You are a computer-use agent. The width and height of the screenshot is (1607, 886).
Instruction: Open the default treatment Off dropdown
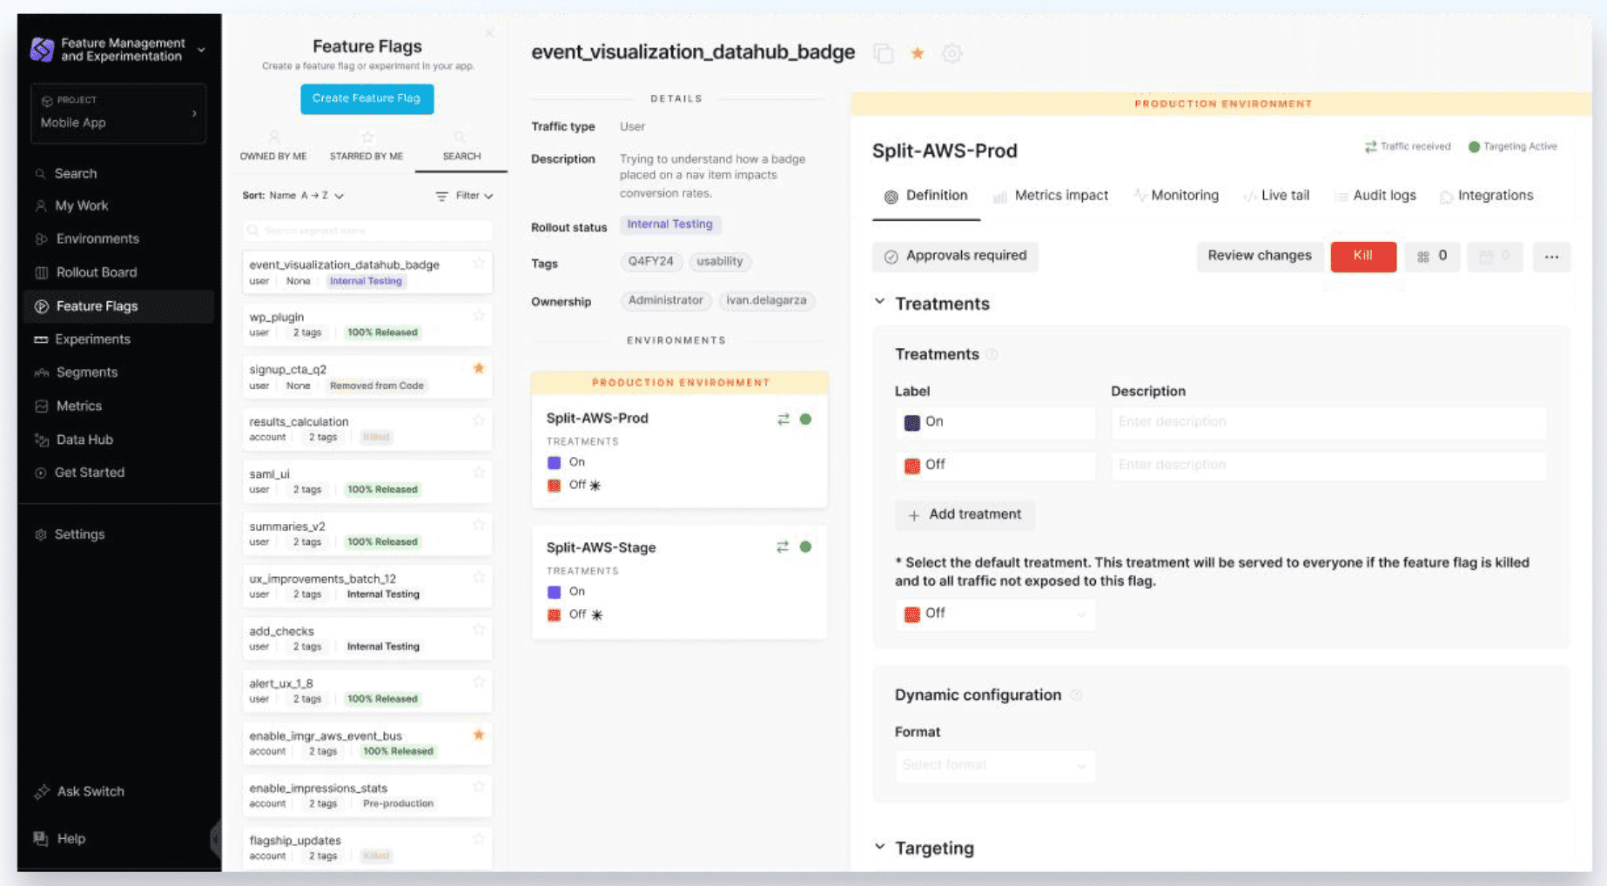[x=994, y=614]
